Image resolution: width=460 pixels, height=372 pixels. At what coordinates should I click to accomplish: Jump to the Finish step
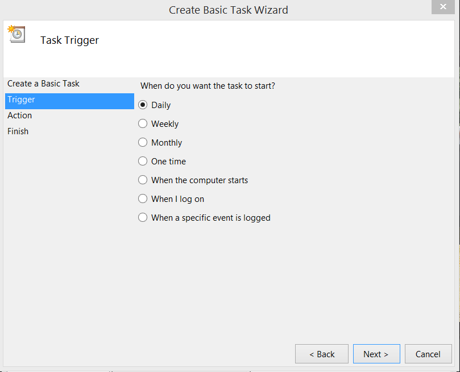tap(18, 131)
